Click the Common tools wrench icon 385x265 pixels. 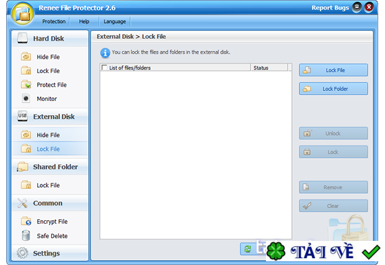tap(22, 203)
